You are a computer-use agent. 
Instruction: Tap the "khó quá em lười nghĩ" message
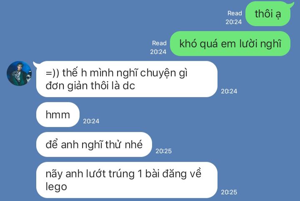[230, 44]
